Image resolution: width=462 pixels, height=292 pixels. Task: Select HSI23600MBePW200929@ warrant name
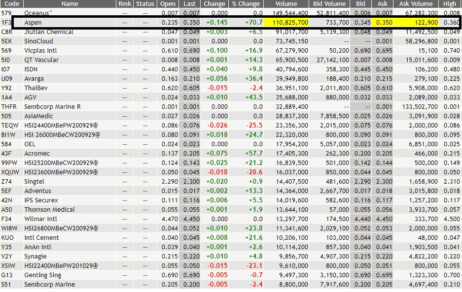point(61,172)
